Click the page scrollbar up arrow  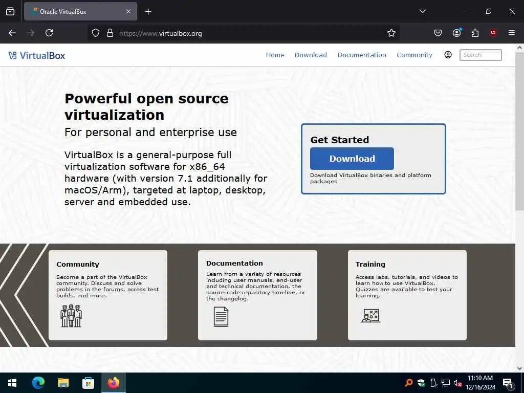click(x=520, y=48)
